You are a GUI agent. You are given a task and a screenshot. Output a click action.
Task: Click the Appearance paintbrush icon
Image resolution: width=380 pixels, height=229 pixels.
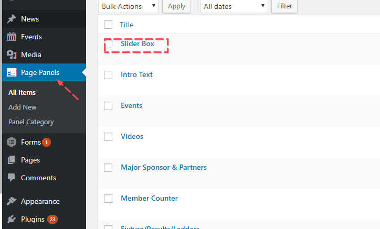[12, 202]
